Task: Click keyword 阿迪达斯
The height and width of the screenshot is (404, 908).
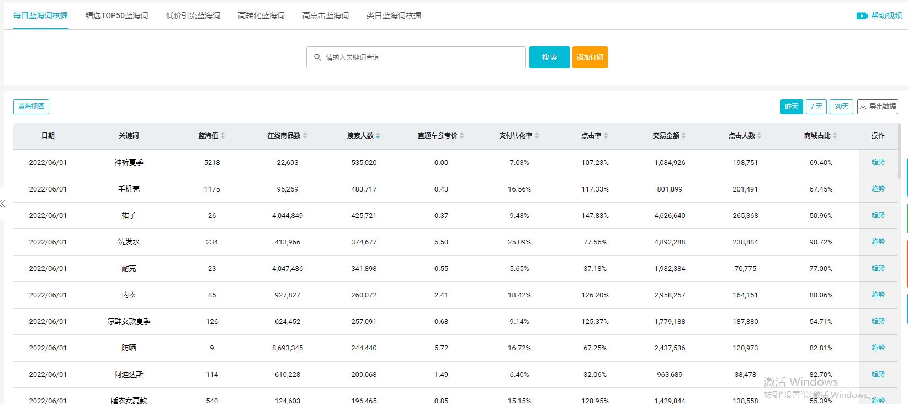Action: [x=129, y=375]
